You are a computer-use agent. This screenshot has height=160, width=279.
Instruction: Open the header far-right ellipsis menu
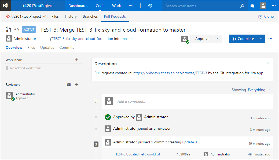(x=274, y=6)
